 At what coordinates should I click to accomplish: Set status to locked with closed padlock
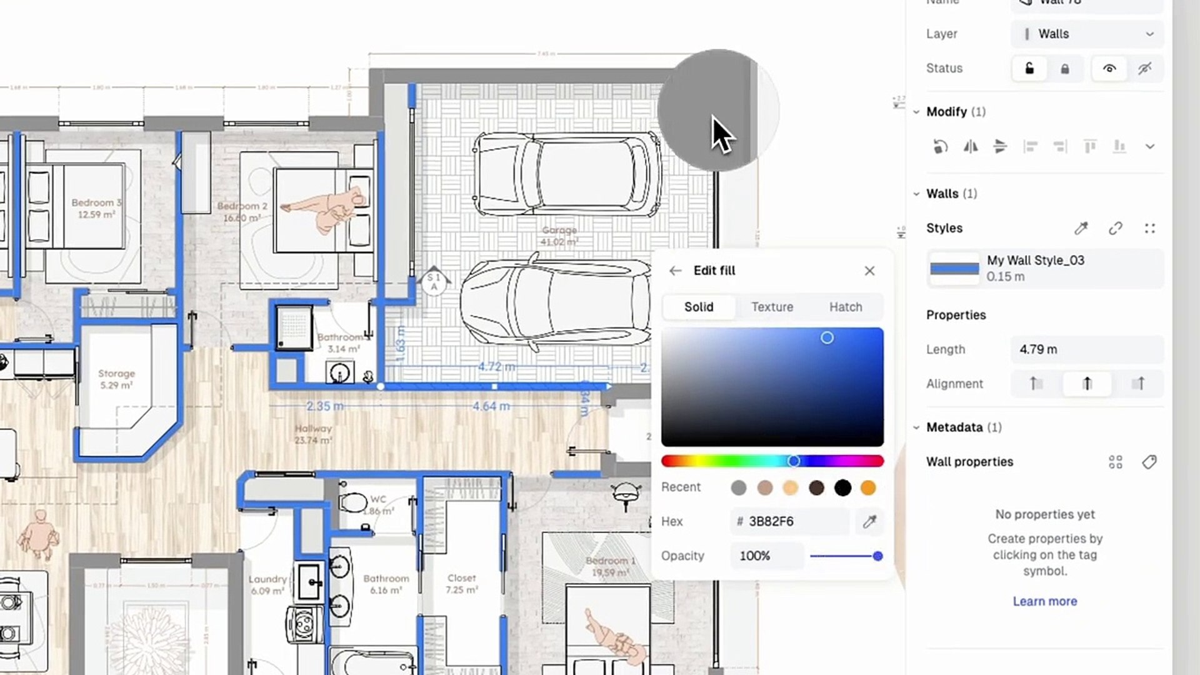(x=1065, y=69)
